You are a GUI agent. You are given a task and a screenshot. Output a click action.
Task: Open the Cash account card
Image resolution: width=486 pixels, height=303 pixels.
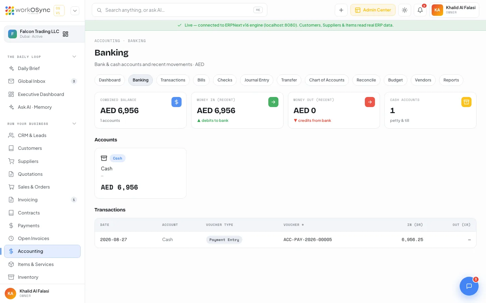coord(140,173)
